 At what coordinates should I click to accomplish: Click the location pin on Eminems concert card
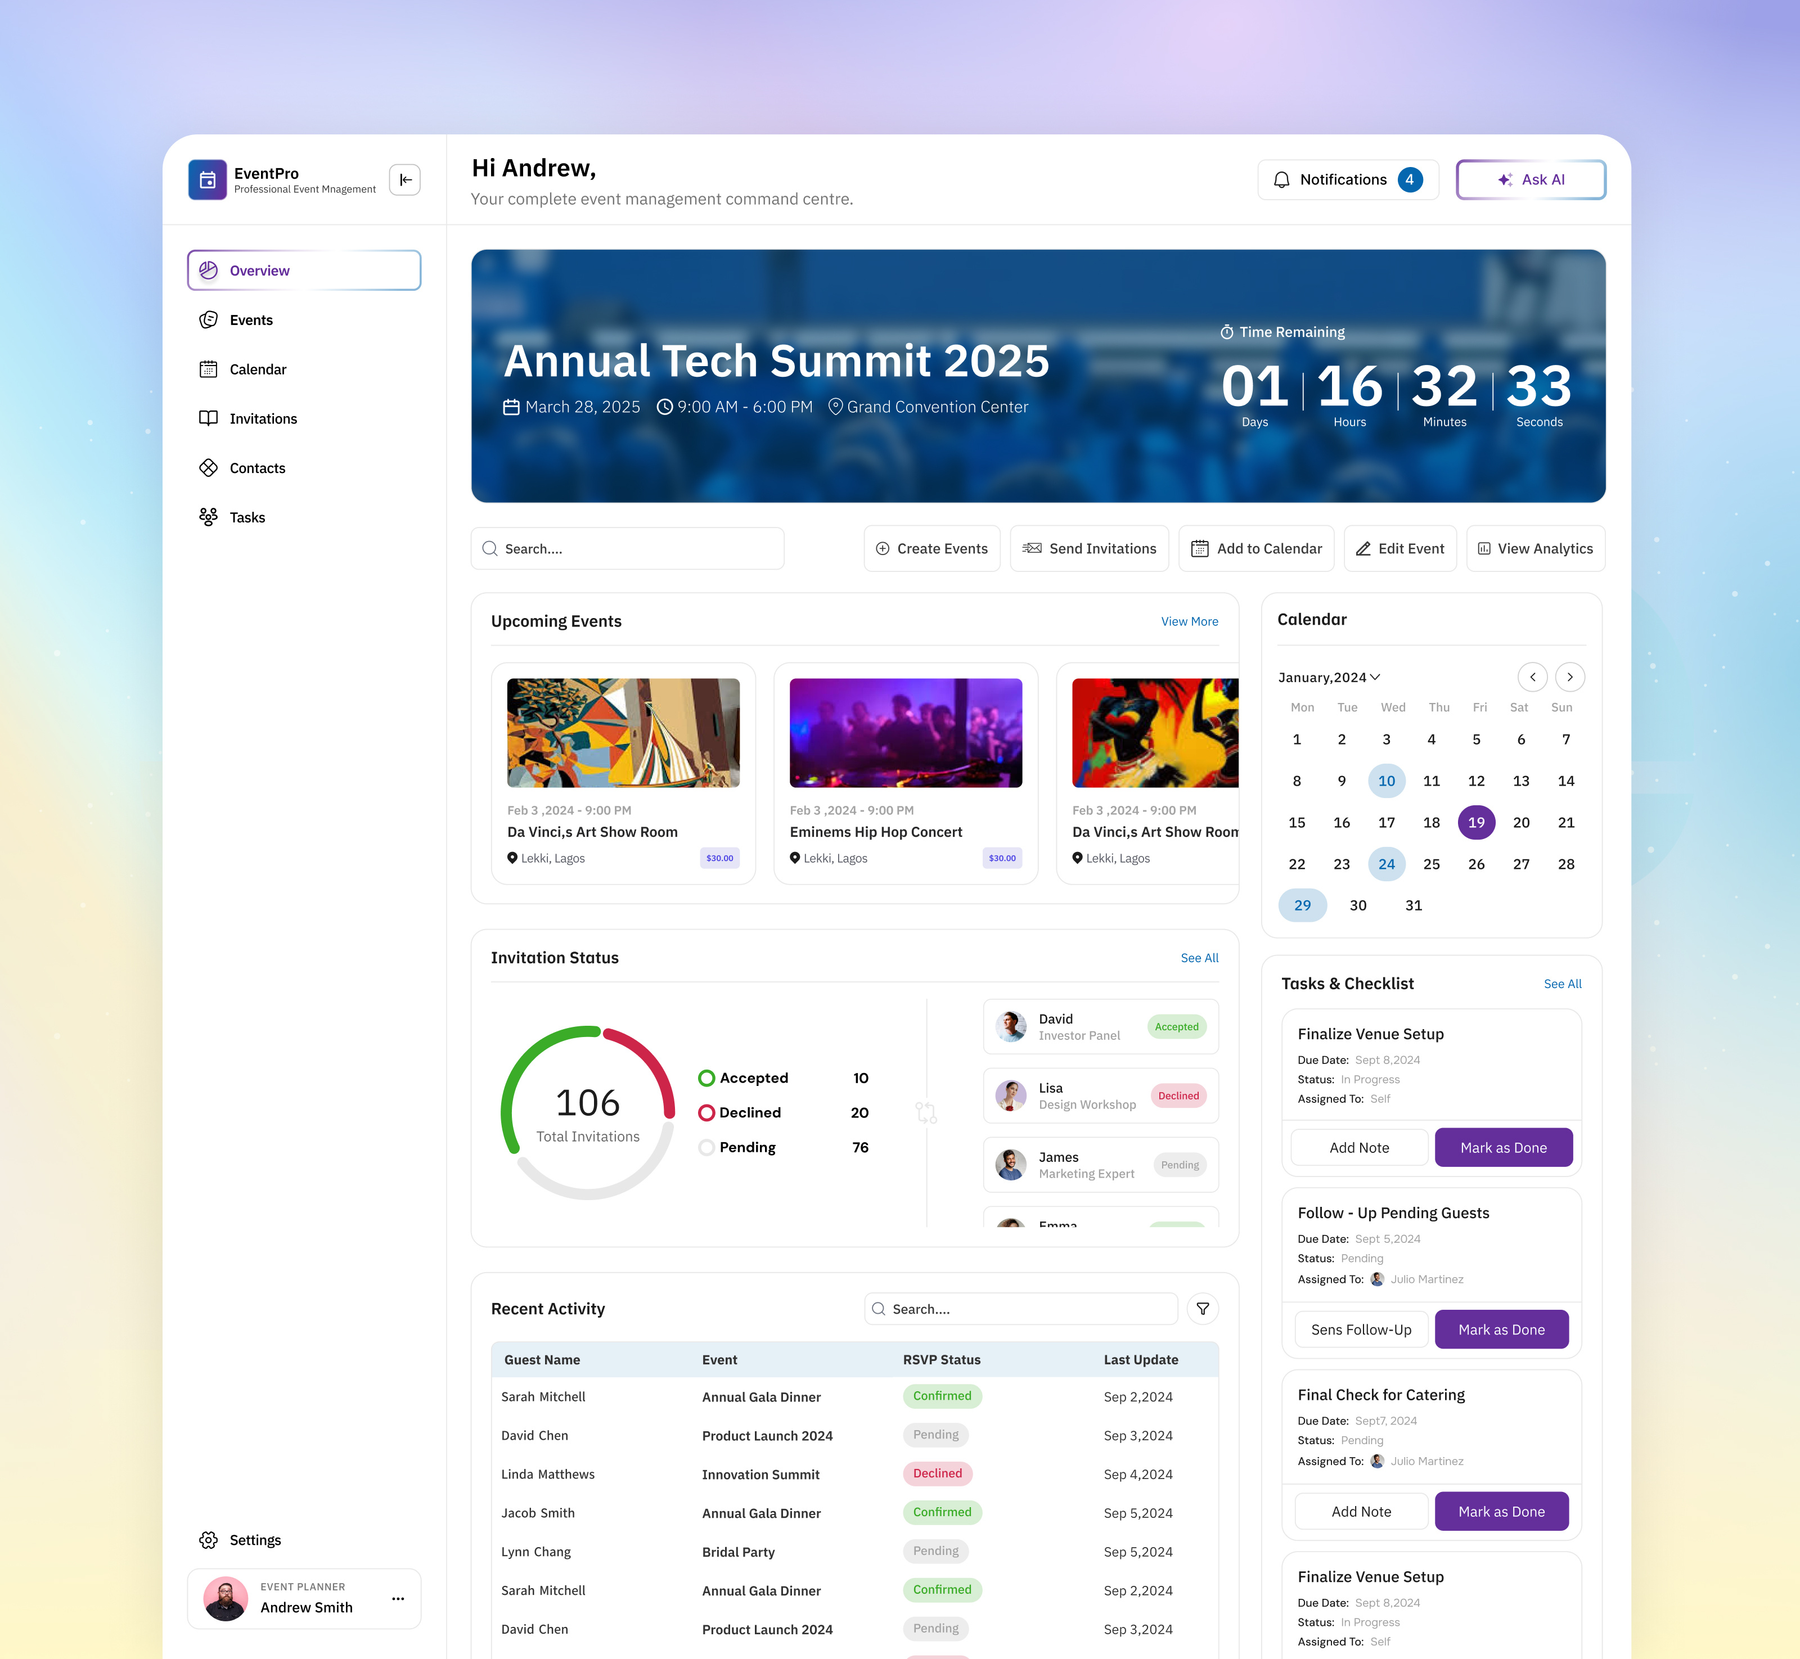[794, 858]
